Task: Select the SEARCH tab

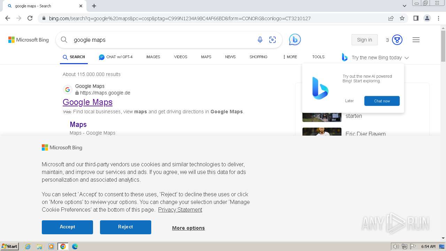Action: click(x=74, y=57)
